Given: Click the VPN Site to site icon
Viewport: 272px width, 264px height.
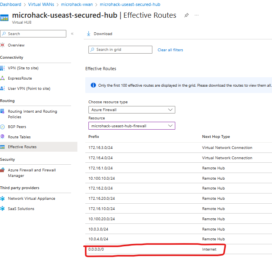Looking at the screenshot, I should (2, 68).
